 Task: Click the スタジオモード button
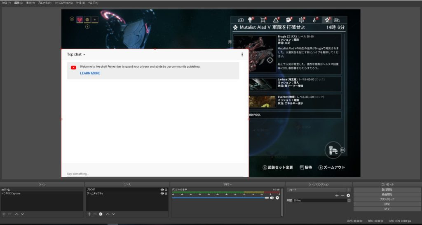(387, 199)
